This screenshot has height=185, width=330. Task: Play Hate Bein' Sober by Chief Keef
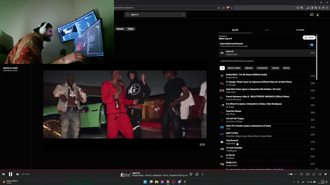267,91
